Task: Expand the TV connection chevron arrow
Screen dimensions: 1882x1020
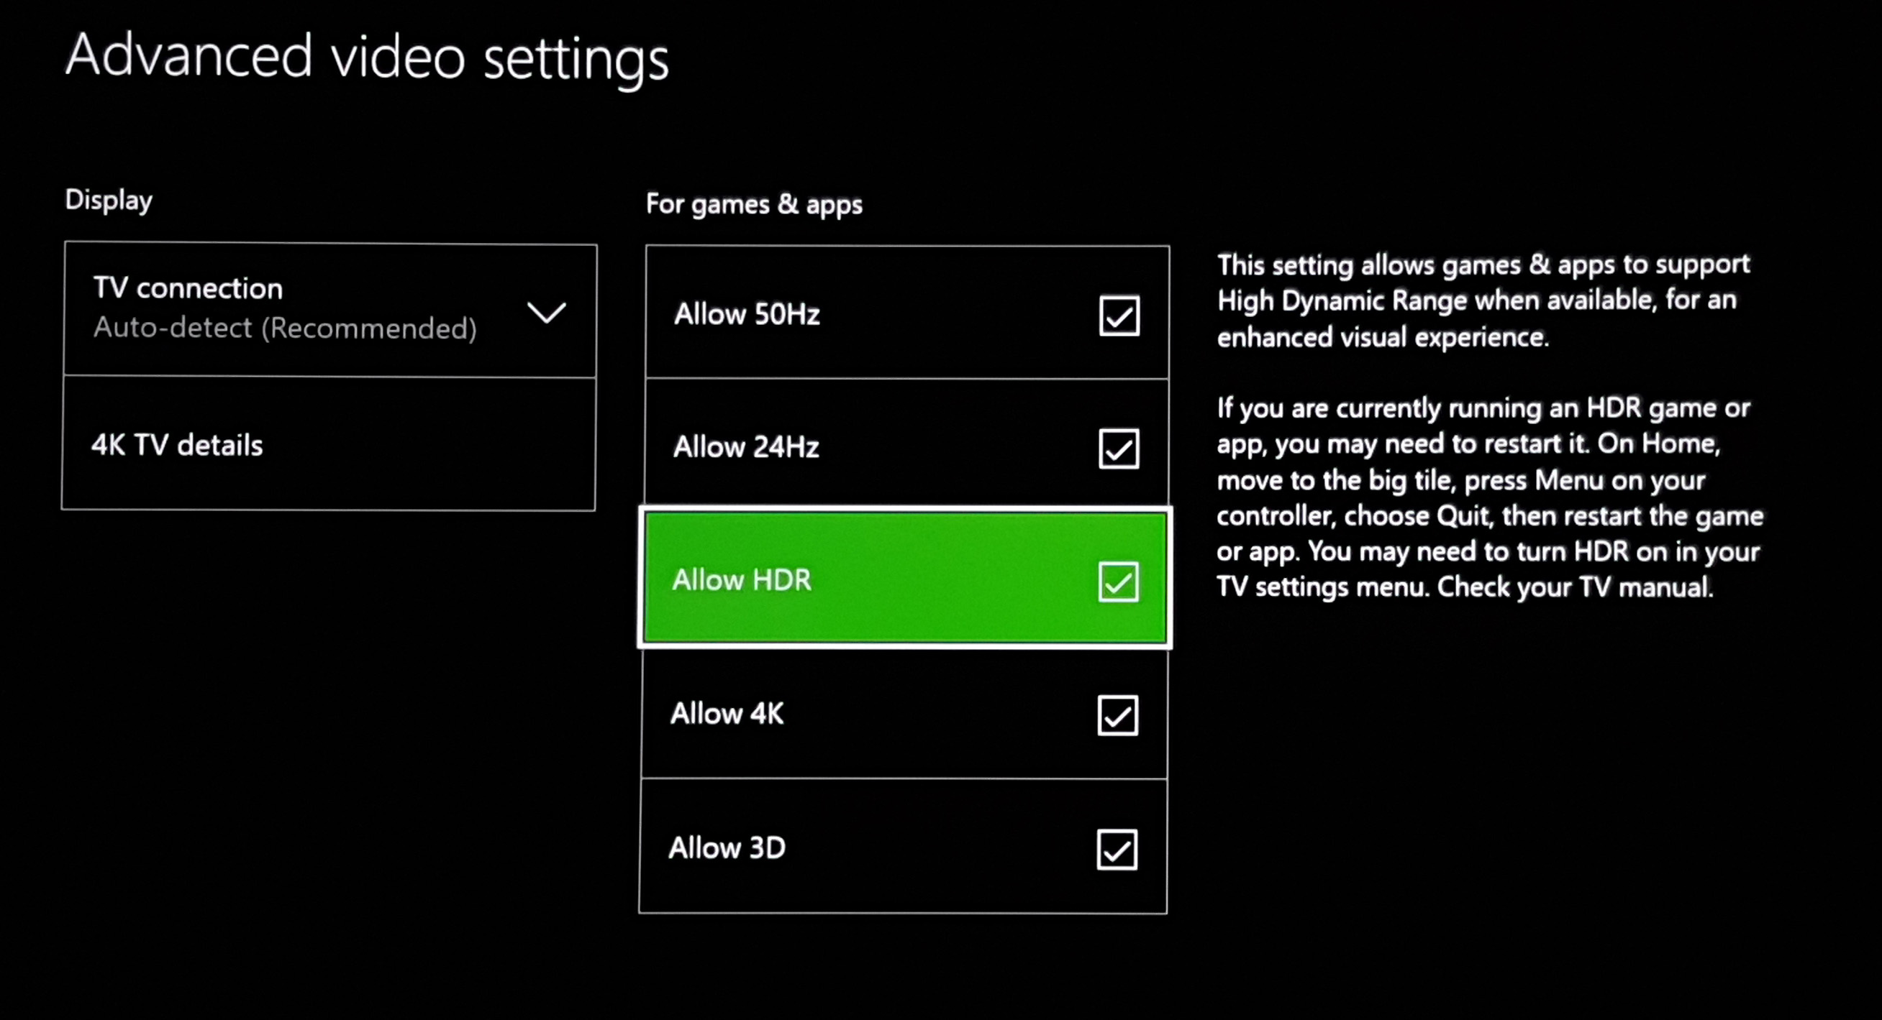Action: [547, 313]
